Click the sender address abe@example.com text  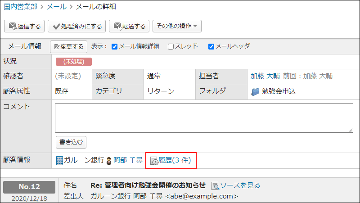202,196
